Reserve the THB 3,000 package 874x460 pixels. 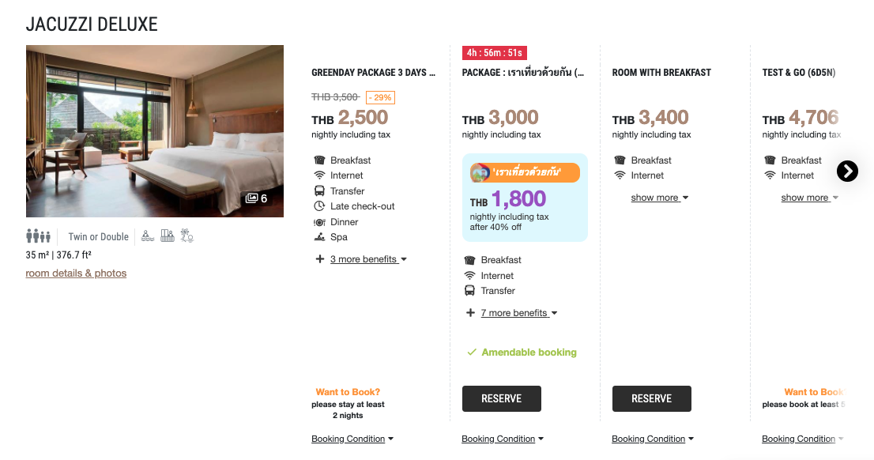click(x=501, y=398)
